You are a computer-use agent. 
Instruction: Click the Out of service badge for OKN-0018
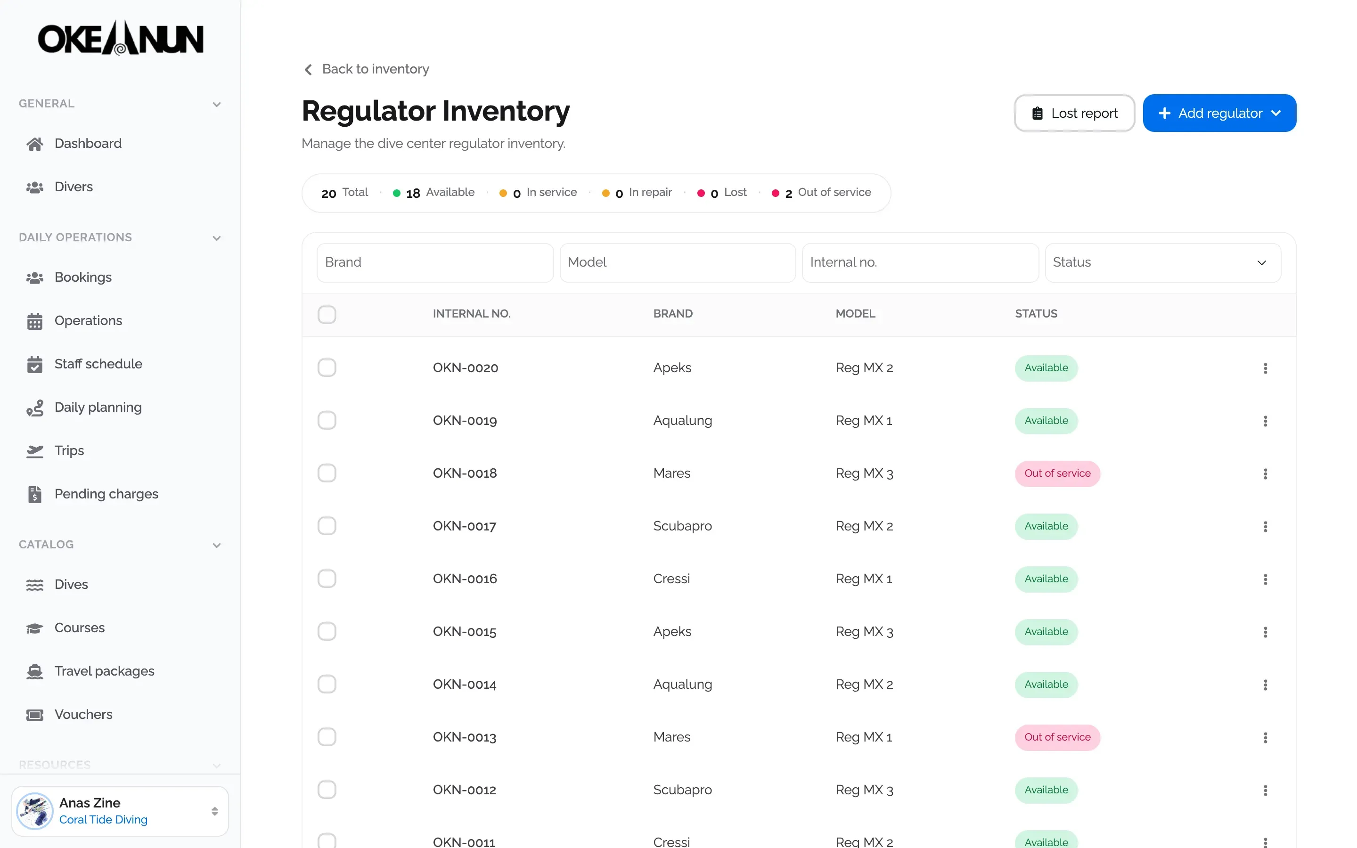[x=1057, y=473]
